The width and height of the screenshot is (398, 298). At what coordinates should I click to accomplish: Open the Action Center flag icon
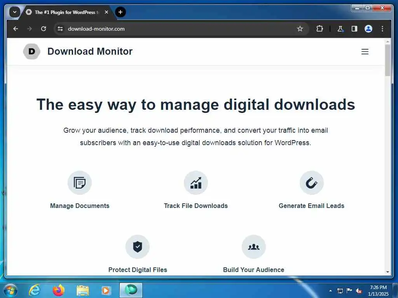[x=349, y=290]
